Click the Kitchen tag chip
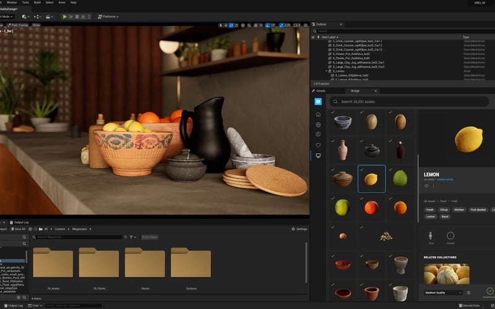The height and width of the screenshot is (309, 495). [459, 210]
